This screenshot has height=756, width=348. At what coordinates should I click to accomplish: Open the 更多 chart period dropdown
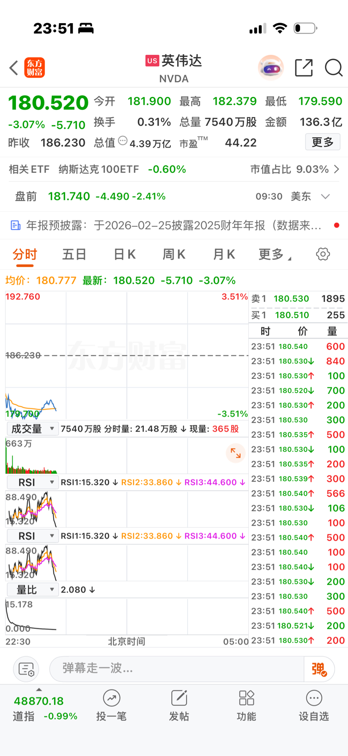point(275,254)
